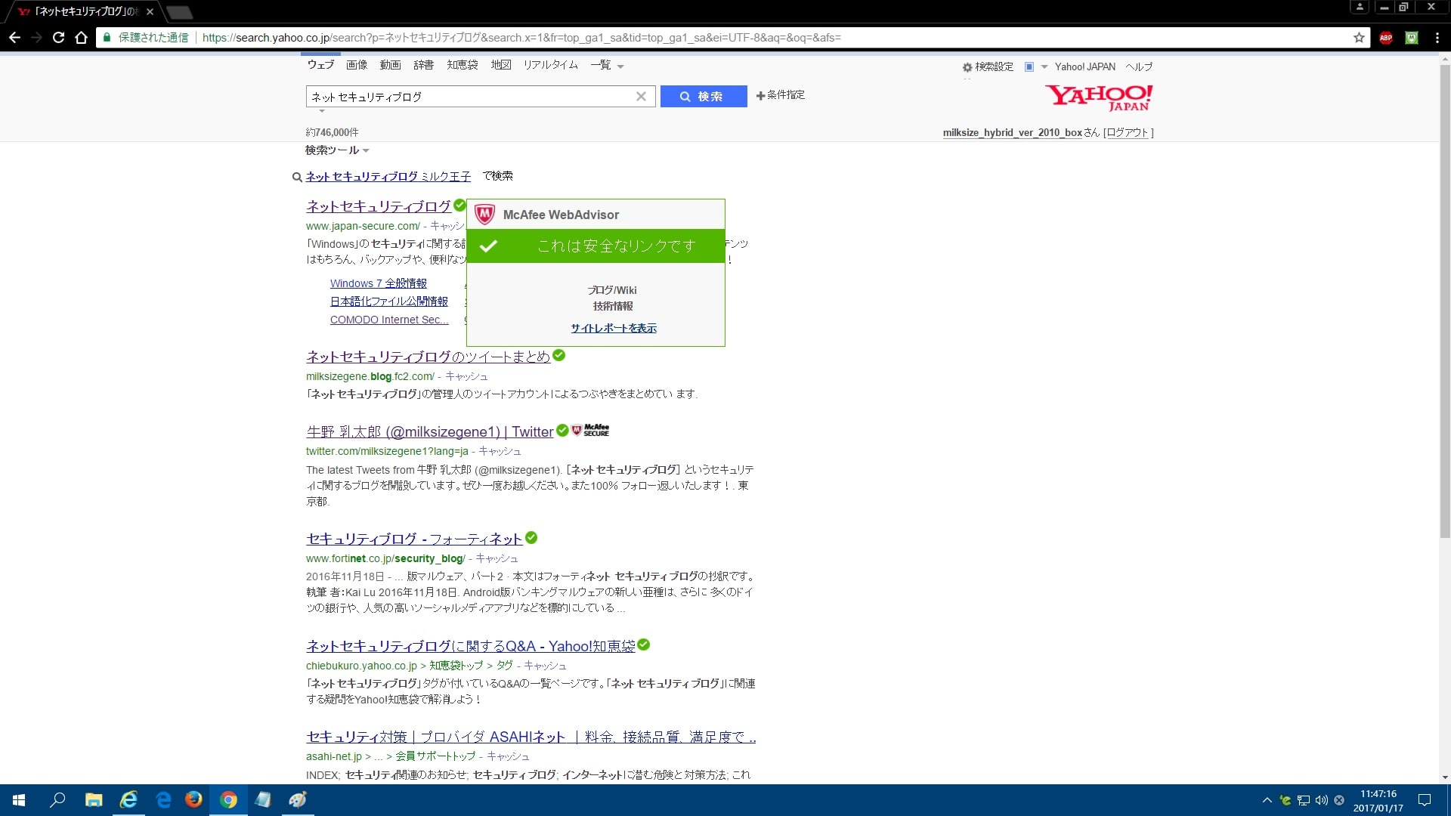
Task: Open サイトレポートを表示 in the McAfee popup
Action: [x=614, y=328]
